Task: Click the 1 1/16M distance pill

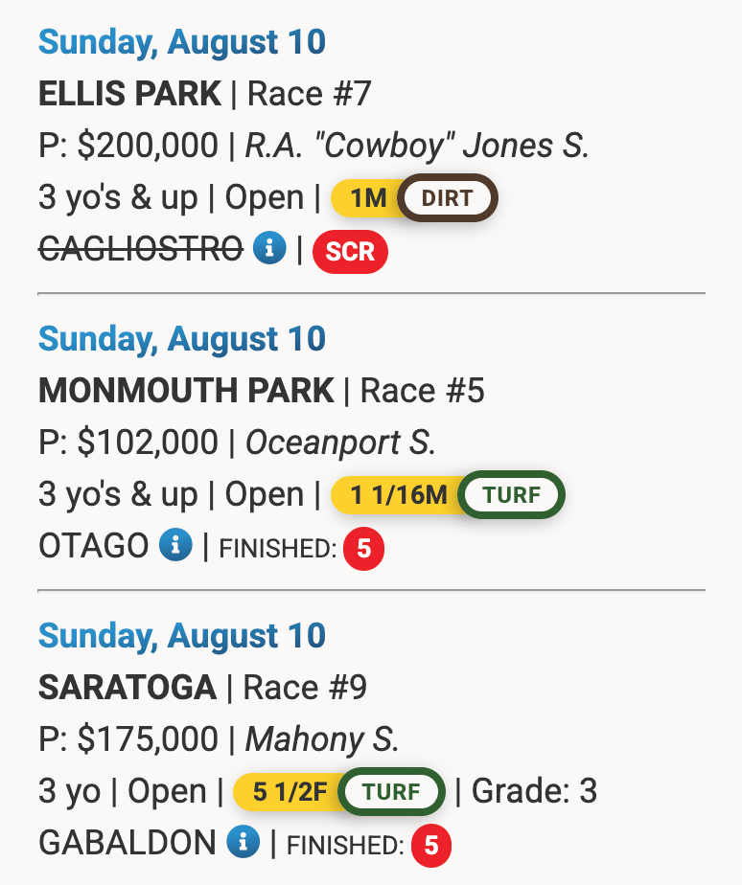Action: (x=397, y=496)
